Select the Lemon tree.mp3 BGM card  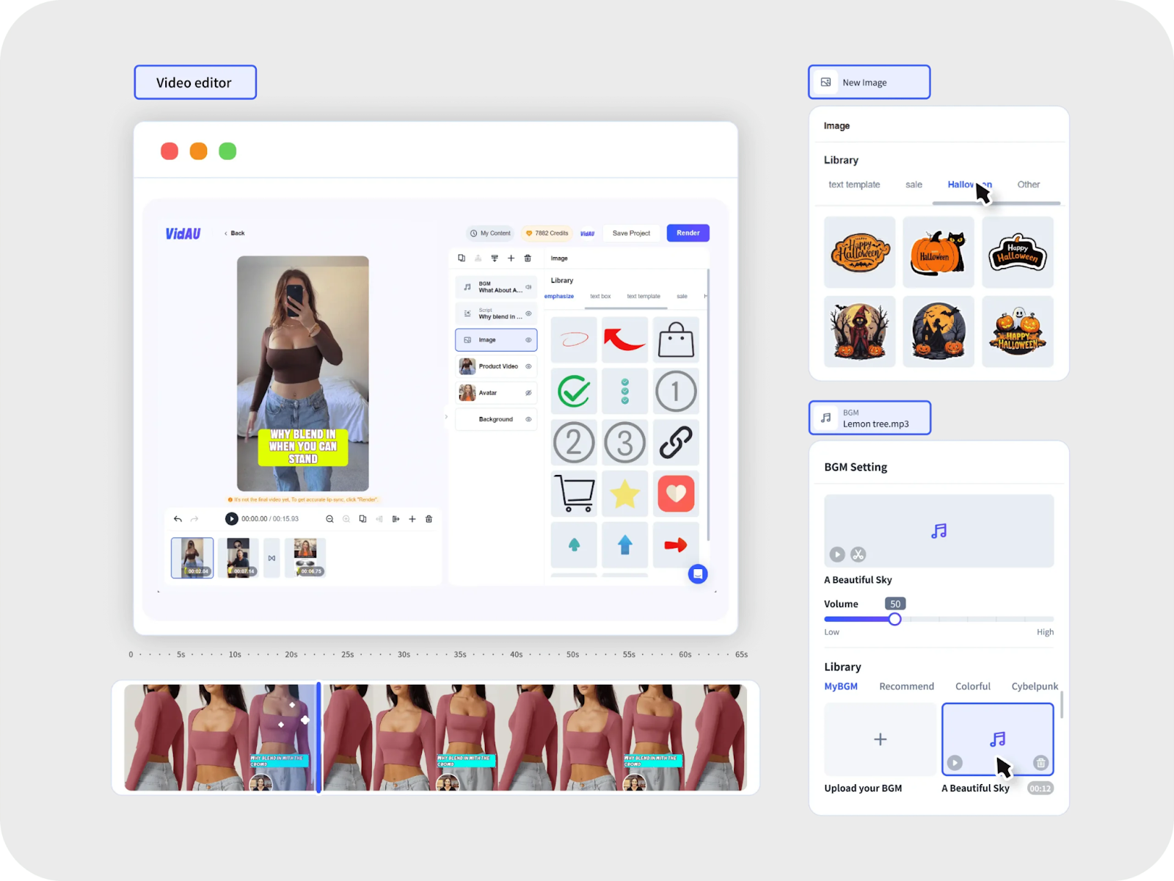pyautogui.click(x=869, y=418)
